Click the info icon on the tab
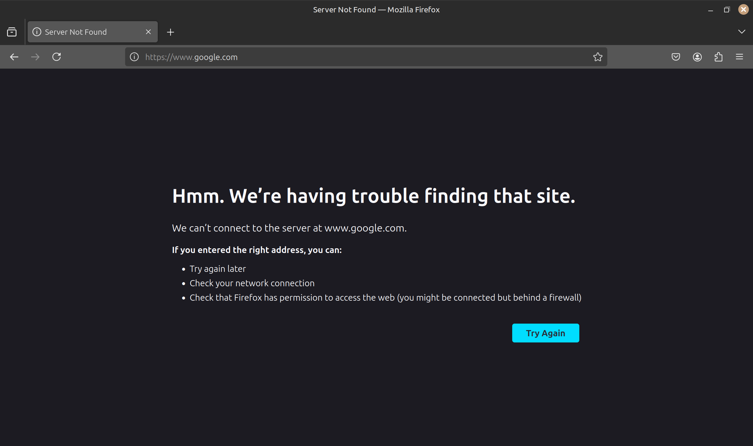The height and width of the screenshot is (446, 753). point(37,32)
